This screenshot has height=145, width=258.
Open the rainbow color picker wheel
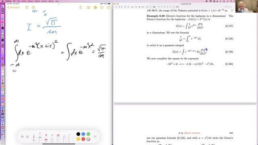coord(88,139)
